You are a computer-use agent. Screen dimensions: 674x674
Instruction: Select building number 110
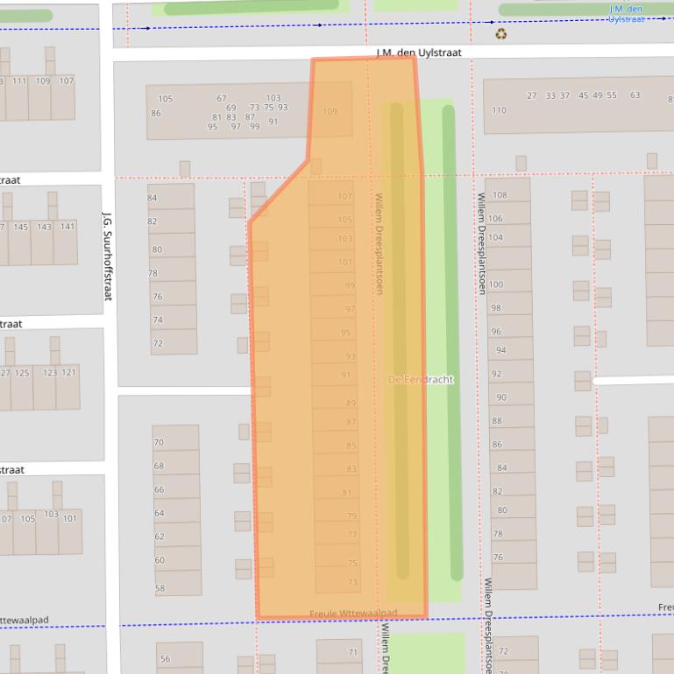[x=499, y=110]
